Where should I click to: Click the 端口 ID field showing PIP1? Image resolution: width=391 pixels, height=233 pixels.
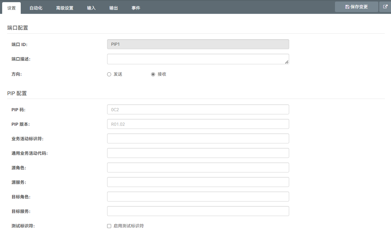point(198,44)
